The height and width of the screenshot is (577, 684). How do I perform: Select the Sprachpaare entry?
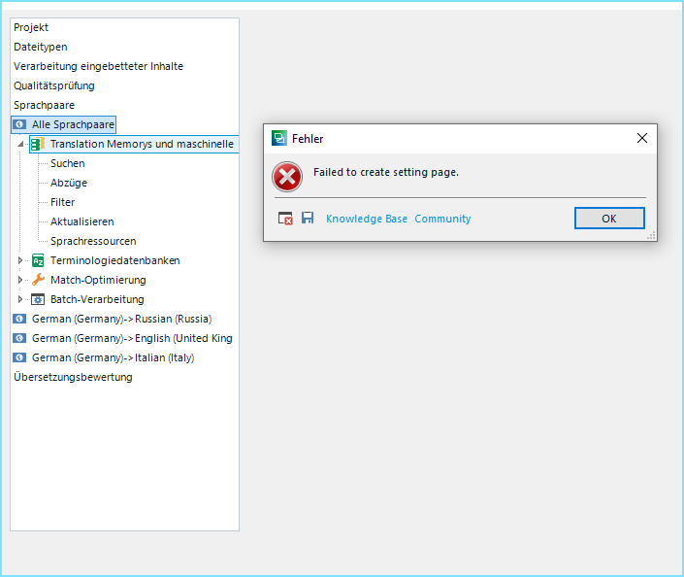(x=44, y=105)
